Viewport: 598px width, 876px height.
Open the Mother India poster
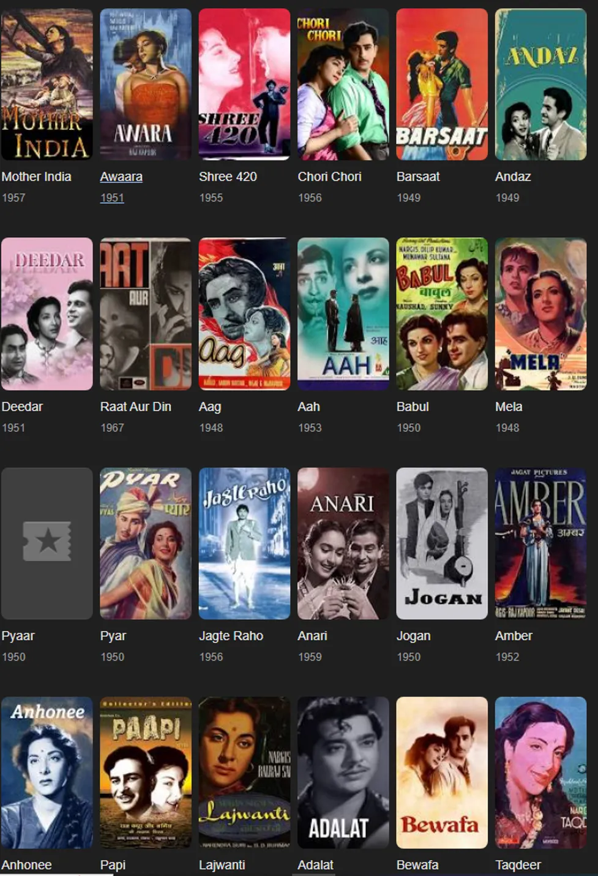coord(47,85)
